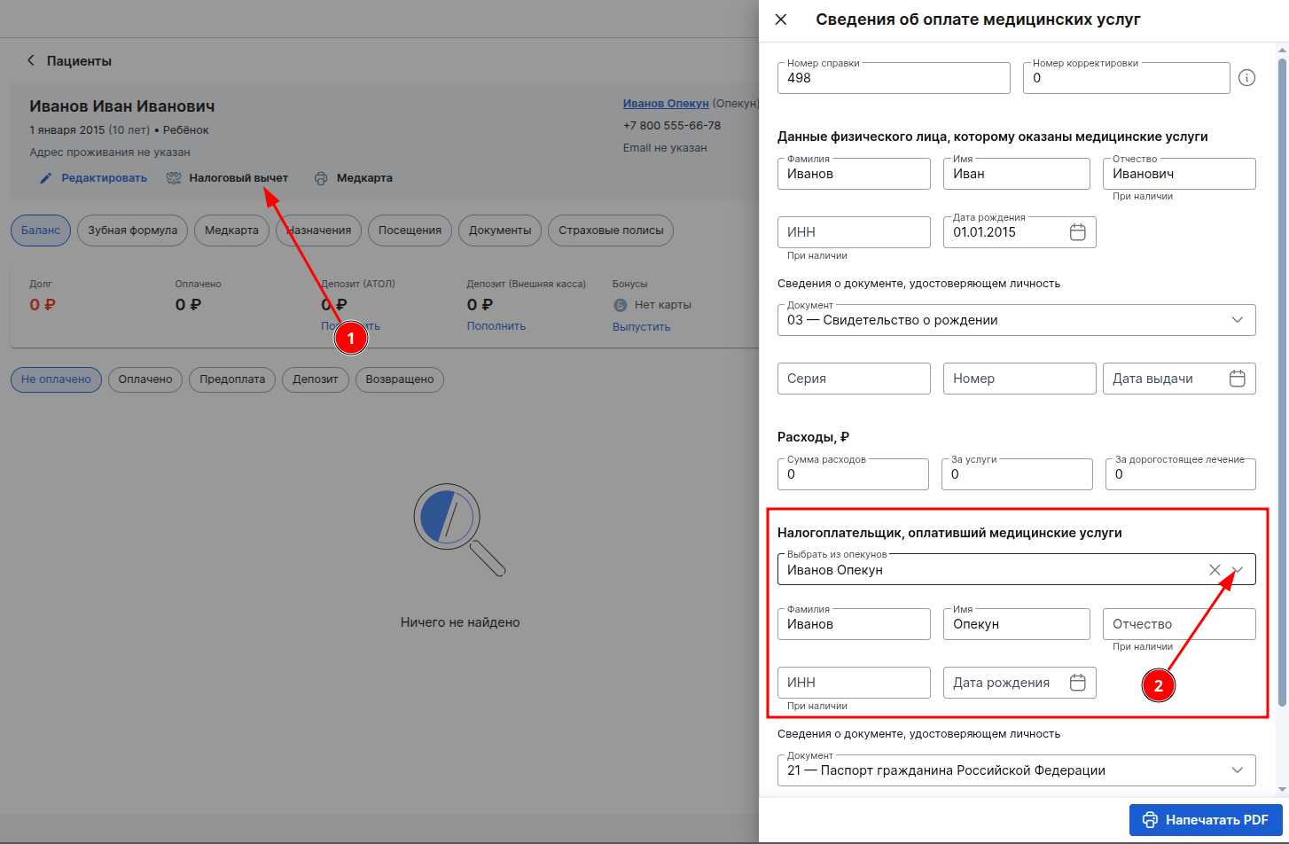Open the 21 — Паспорт гражданина dropdown
Viewport: 1289px width, 844px height.
pos(1017,770)
